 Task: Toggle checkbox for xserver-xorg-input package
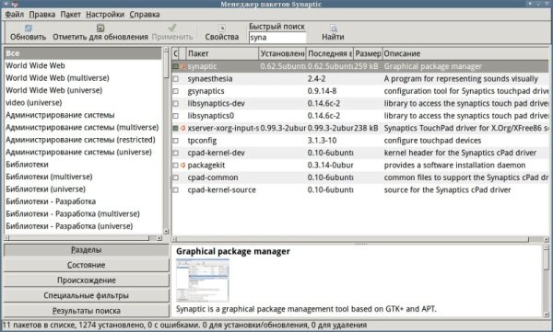click(x=176, y=128)
